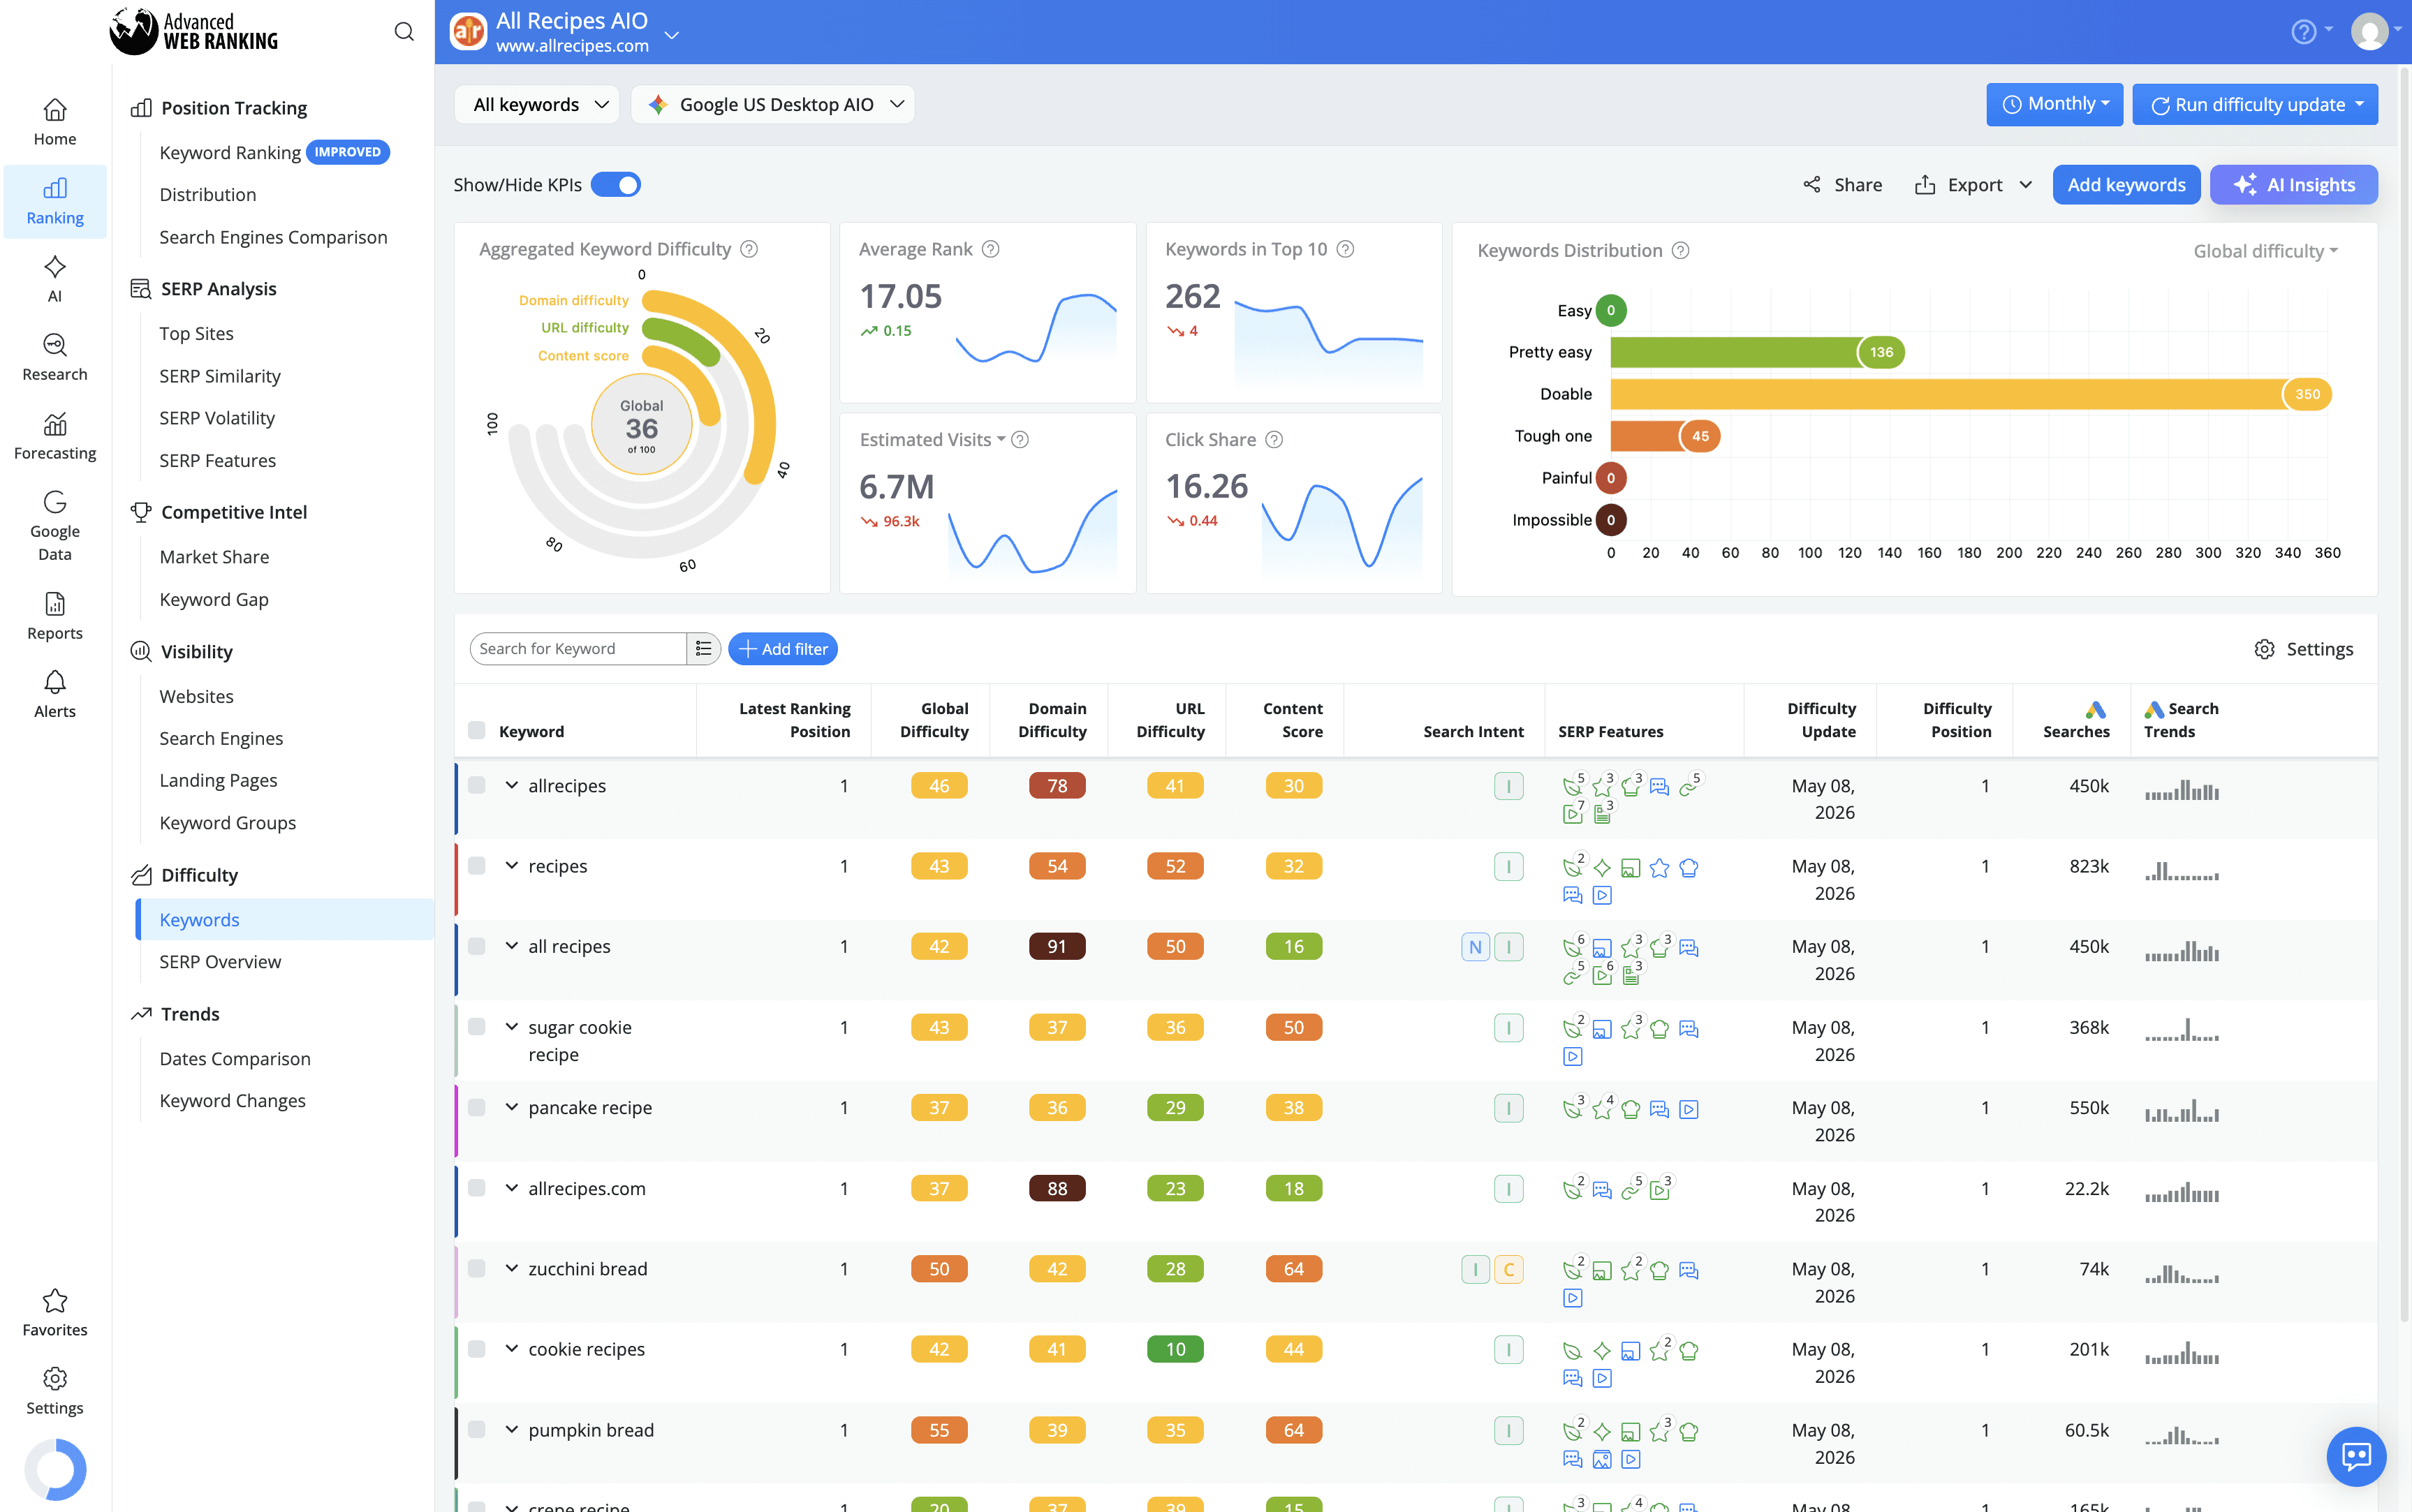Open Top Sites menu item

197,334
